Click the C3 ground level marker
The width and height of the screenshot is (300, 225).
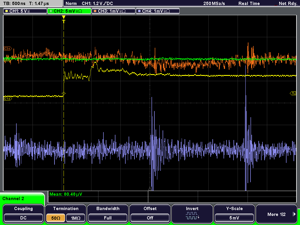(8, 49)
